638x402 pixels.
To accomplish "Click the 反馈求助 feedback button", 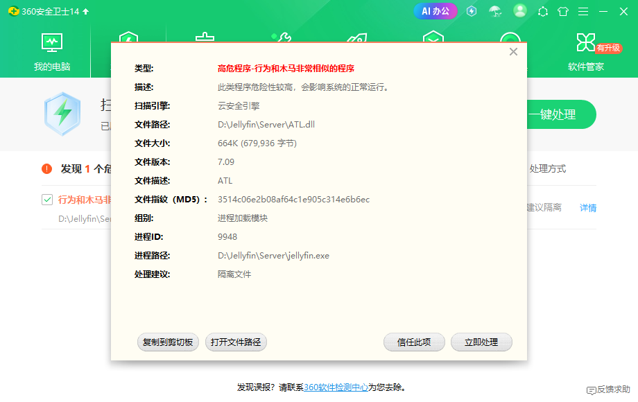I will [x=608, y=390].
